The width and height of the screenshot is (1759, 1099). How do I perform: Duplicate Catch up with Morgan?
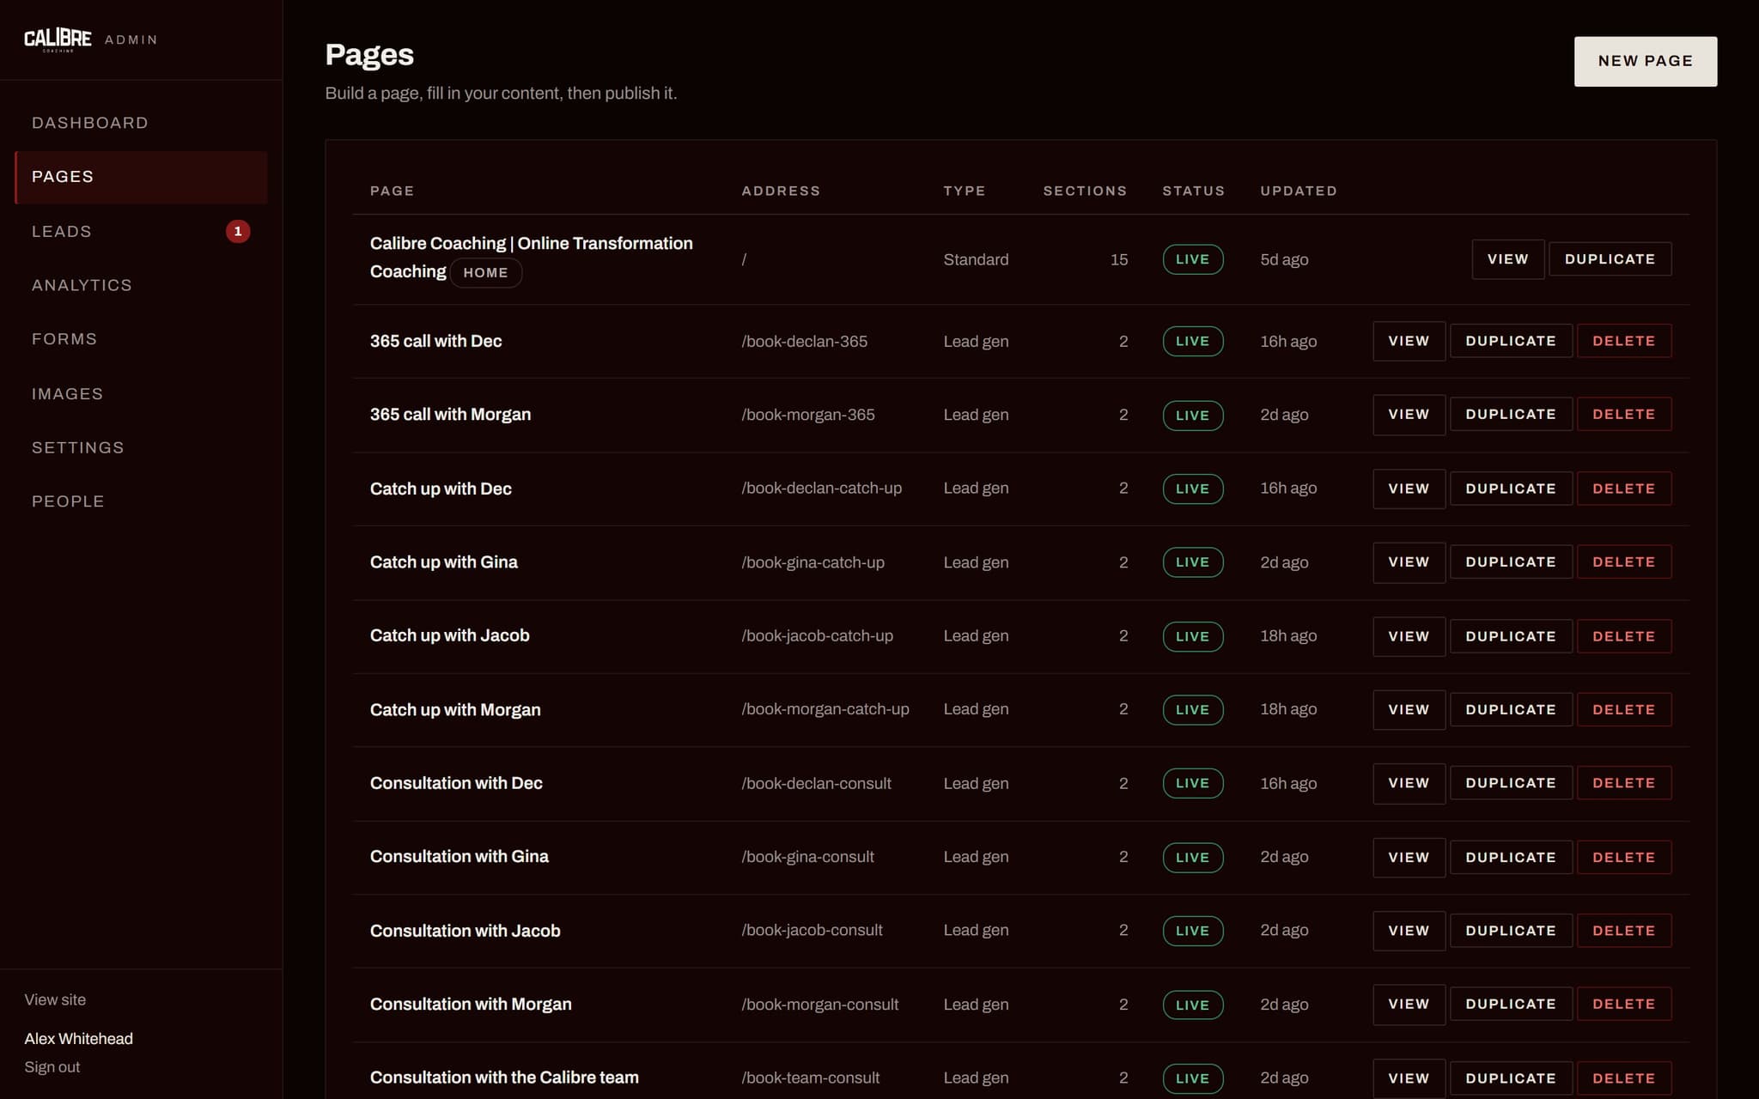tap(1511, 709)
